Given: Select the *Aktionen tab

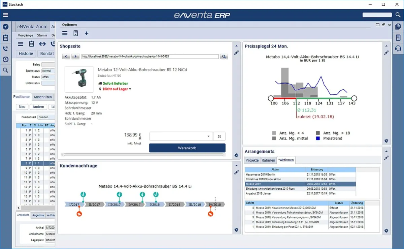Looking at the screenshot, I should [x=286, y=160].
